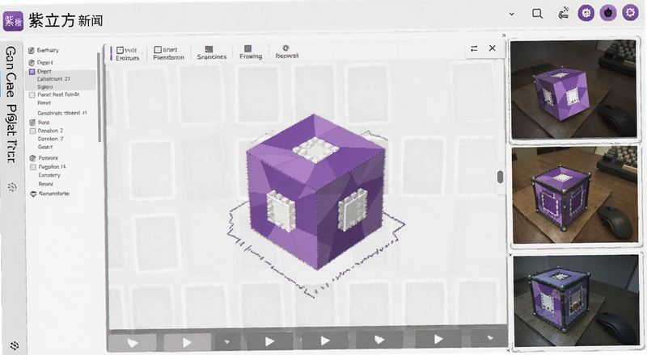647x355 pixels.
Task: Click the empty box icon above Phemteron
Action: point(158,49)
